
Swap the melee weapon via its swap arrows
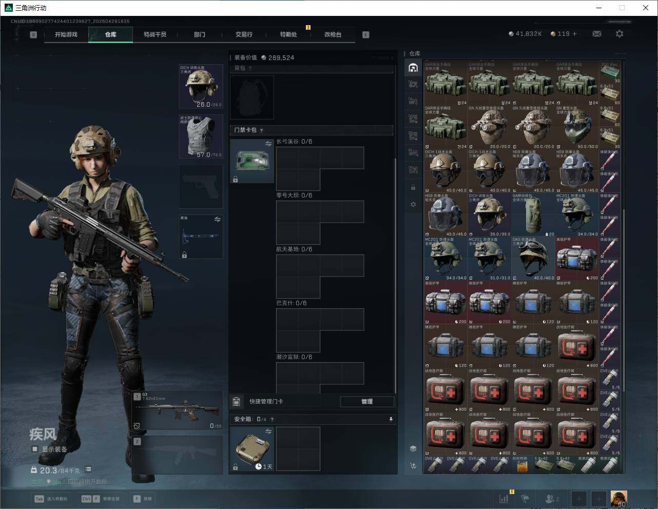click(x=217, y=219)
